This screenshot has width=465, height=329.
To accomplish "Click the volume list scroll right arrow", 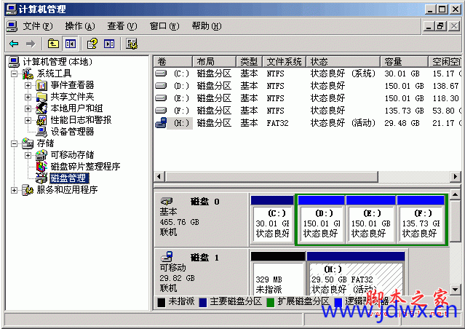I will click(456, 177).
